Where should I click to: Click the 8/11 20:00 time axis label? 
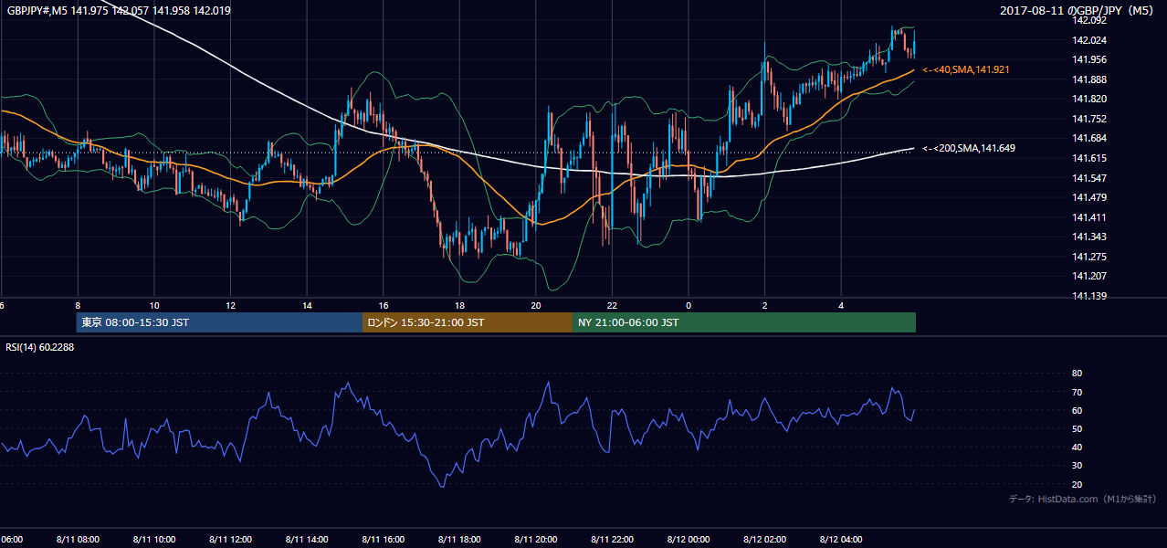[536, 539]
